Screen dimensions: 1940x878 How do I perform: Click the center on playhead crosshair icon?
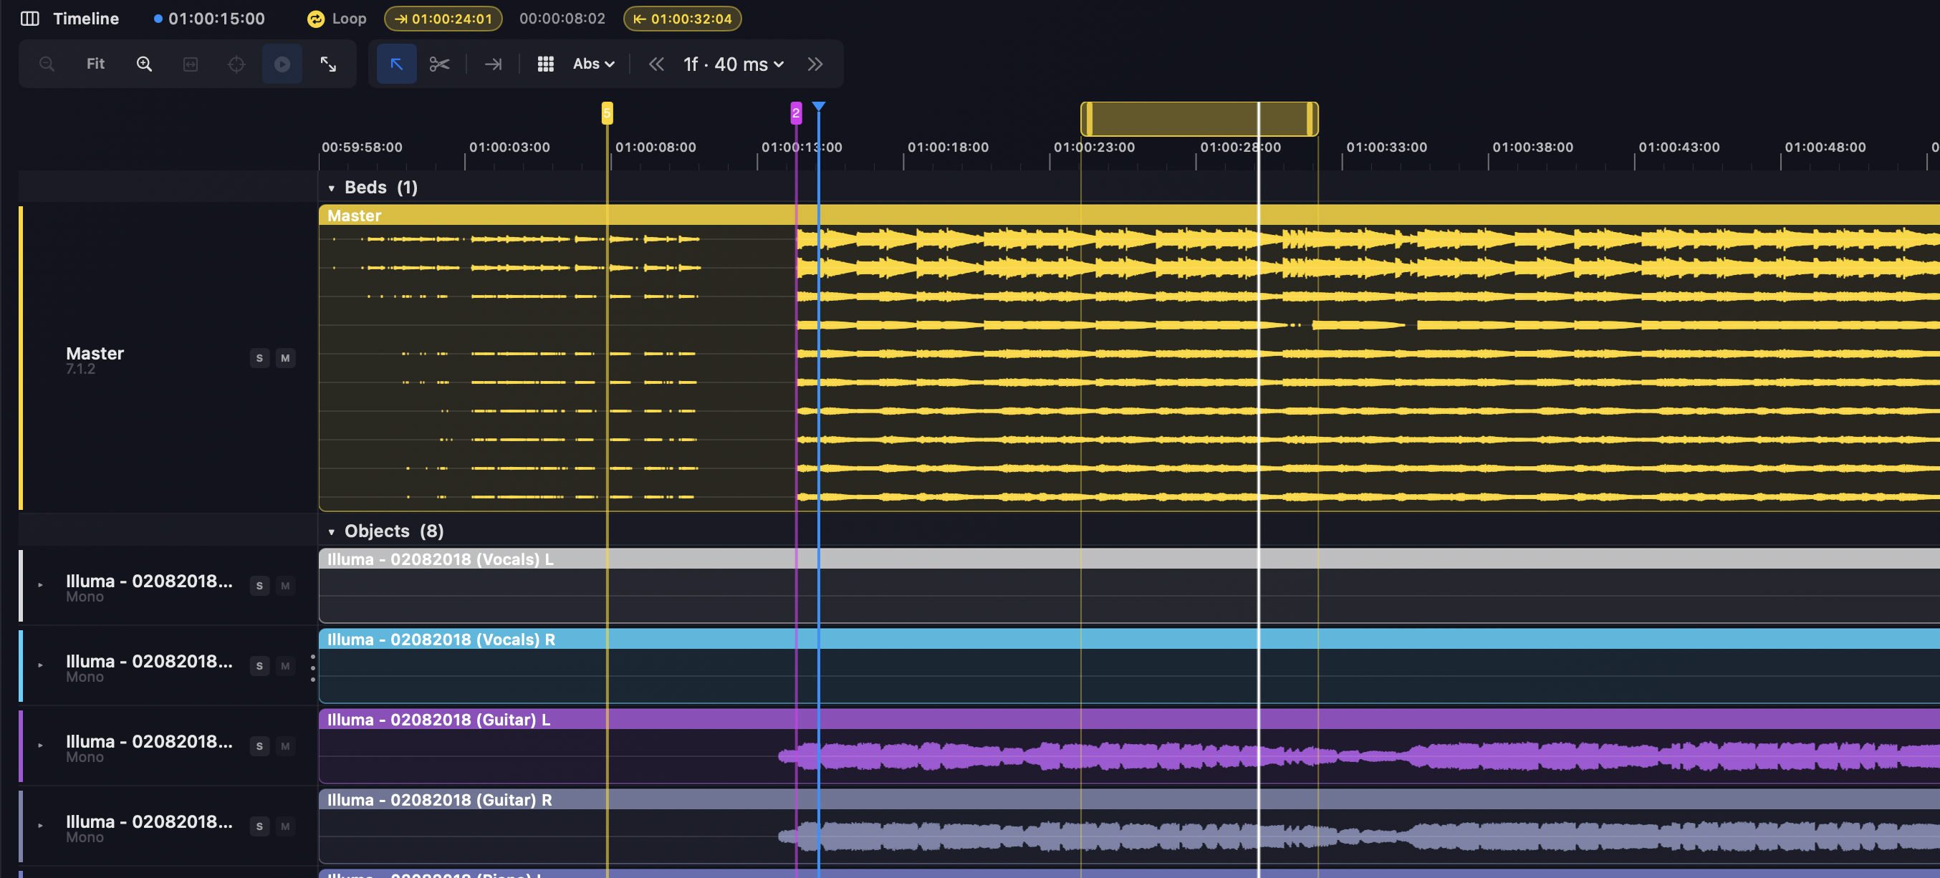click(236, 64)
